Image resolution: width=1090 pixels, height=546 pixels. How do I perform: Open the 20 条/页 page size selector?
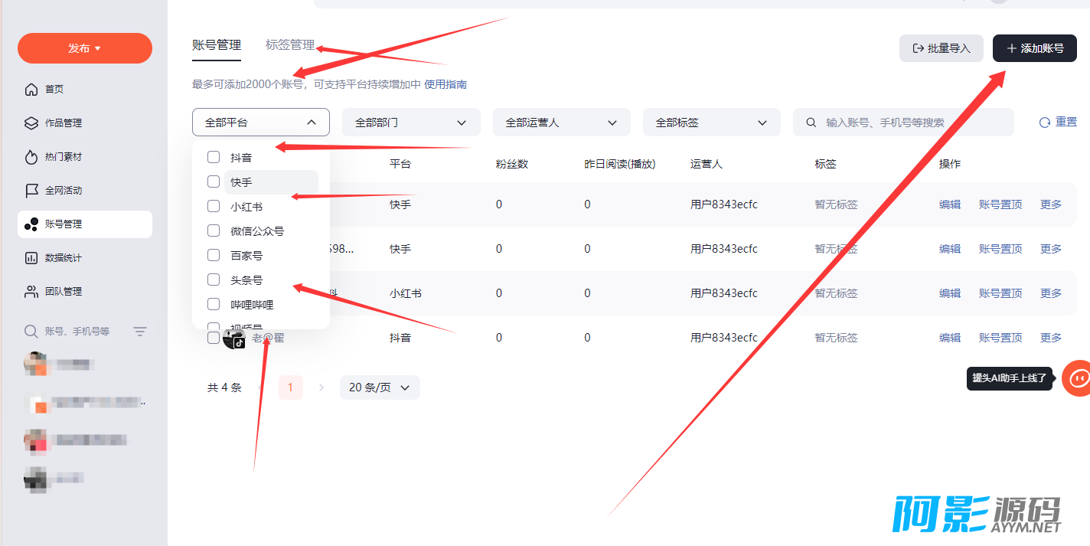pyautogui.click(x=380, y=387)
